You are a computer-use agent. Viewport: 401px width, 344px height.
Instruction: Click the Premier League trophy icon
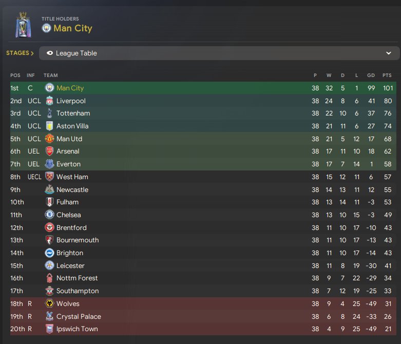(23, 25)
